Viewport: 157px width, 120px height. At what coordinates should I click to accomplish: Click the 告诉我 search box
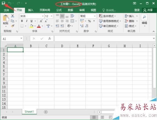(109, 10)
